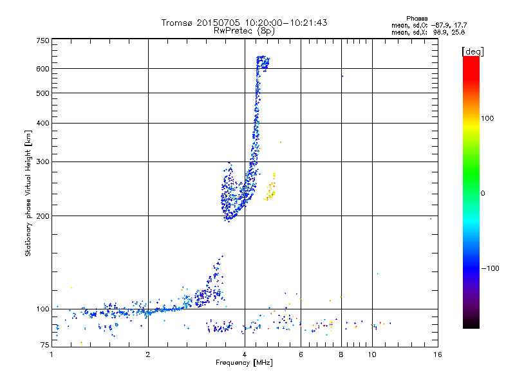Click the y-axis tick label "500"
Screen dimensions: 515x386
click(43, 93)
